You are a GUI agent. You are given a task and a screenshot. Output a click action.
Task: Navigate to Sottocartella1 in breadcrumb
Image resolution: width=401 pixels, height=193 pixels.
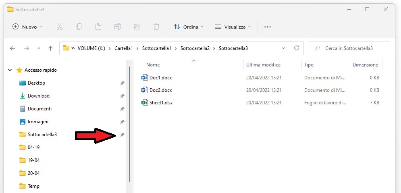(156, 48)
